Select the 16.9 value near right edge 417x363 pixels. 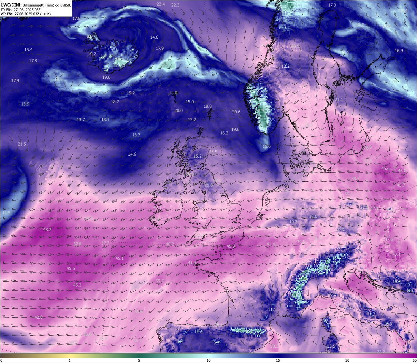(x=399, y=51)
